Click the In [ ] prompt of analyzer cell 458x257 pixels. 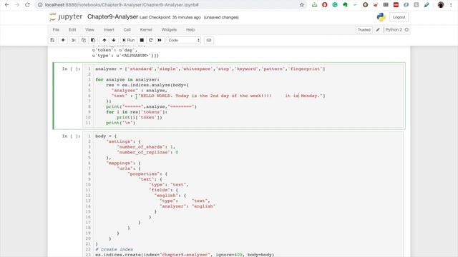tap(71, 69)
